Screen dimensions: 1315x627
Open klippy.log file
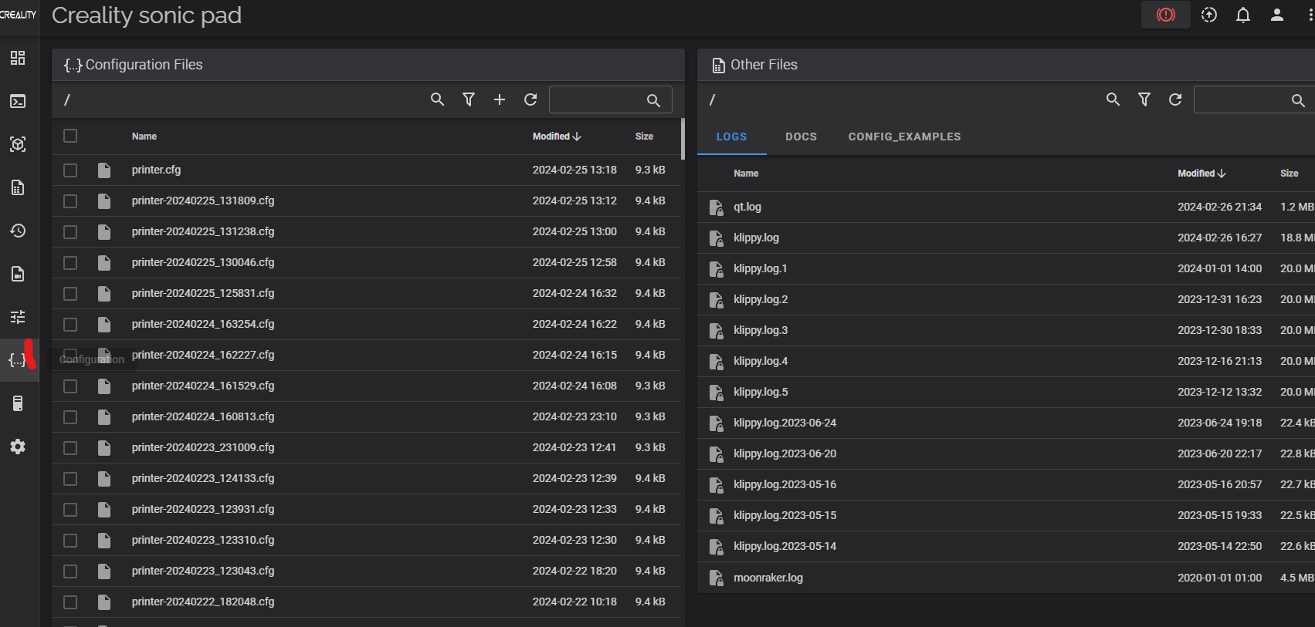pos(756,238)
